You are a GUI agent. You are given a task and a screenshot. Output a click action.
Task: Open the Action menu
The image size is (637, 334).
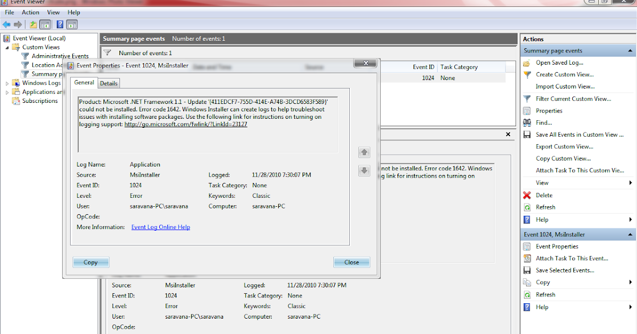click(x=30, y=12)
